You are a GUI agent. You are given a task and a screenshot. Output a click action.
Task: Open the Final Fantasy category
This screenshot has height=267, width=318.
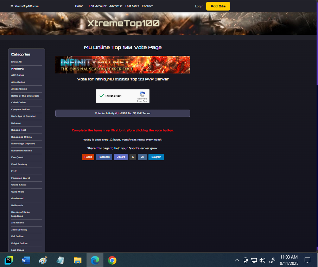[x=19, y=164]
